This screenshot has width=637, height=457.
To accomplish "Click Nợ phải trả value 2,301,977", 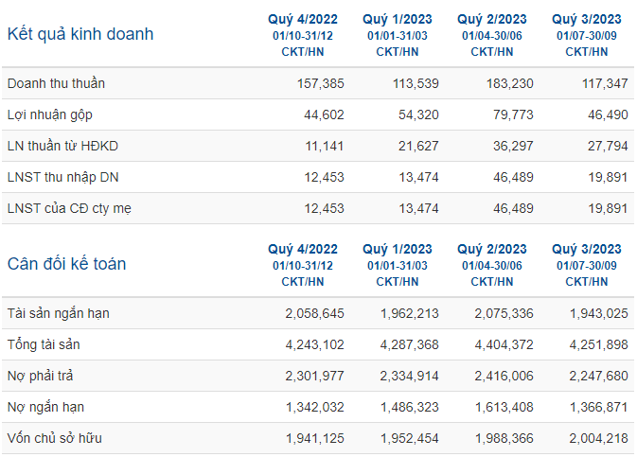I will (314, 377).
